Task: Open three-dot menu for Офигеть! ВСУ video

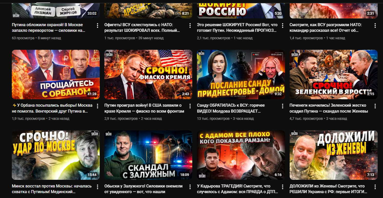Action: (190, 26)
